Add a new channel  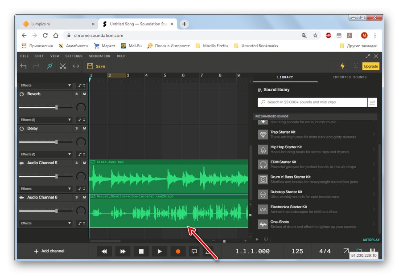49,251
